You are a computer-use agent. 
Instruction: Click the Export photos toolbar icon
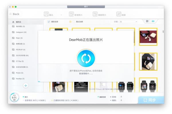pyautogui.click(x=46, y=14)
